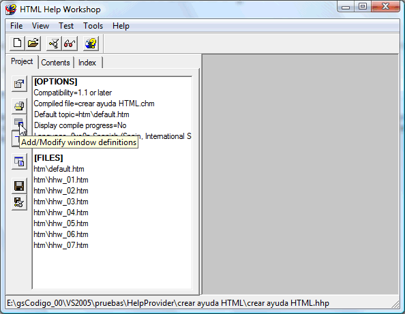Open the Test menu
Viewport: 405px width, 314px height.
66,26
